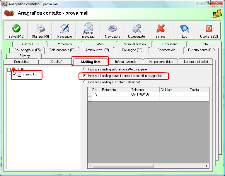
Task: Open the Privacy tab
Action: tap(24, 56)
